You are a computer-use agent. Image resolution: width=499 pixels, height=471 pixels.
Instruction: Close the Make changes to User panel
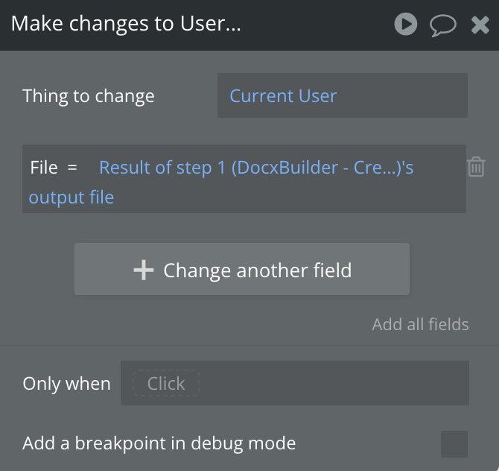point(480,25)
